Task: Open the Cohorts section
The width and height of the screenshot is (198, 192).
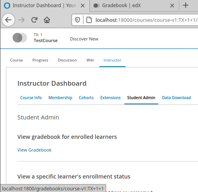Action: (86, 98)
